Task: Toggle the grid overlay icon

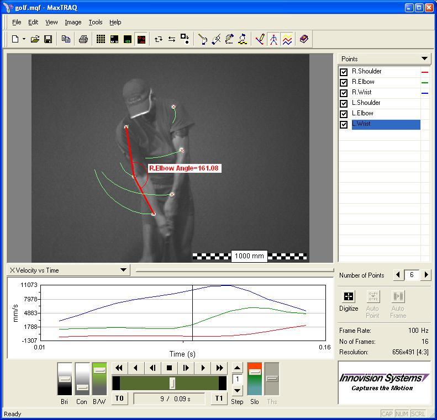Action: pos(101,39)
